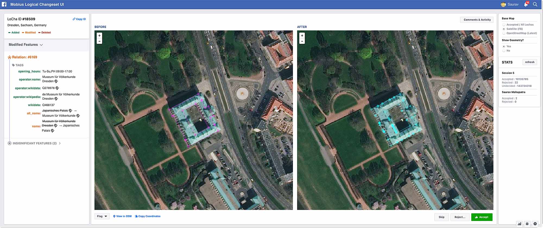Zoom out on the AFTER map
Screen dimensions: 543x228
302,41
